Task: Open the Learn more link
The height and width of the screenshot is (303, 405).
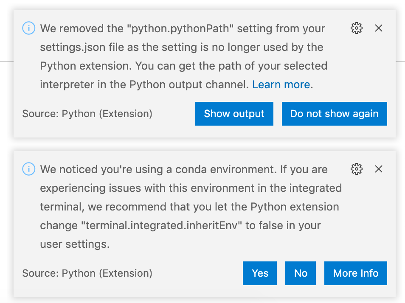Action: point(281,84)
